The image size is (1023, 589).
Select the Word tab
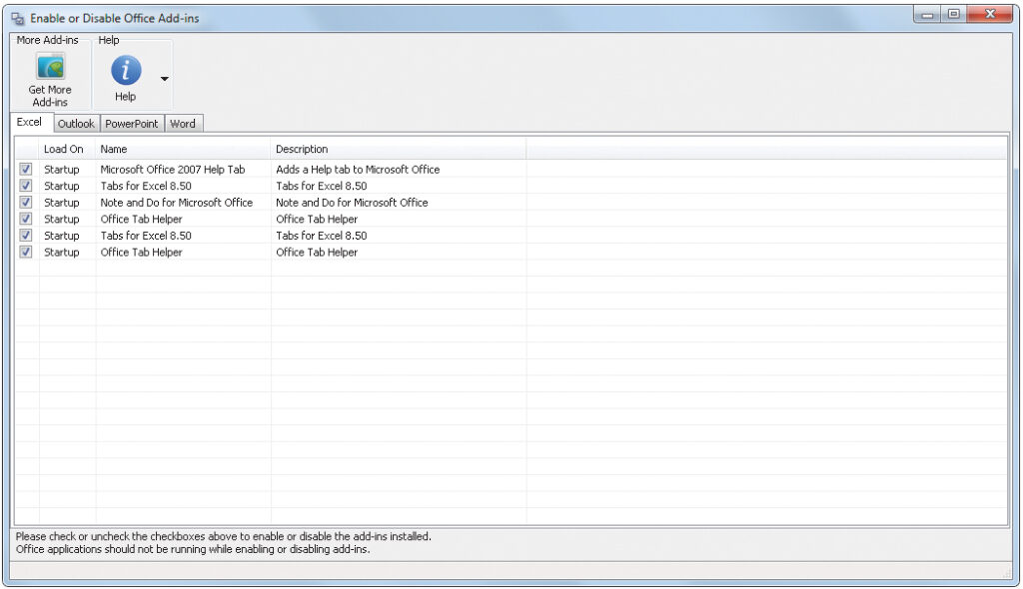point(183,124)
